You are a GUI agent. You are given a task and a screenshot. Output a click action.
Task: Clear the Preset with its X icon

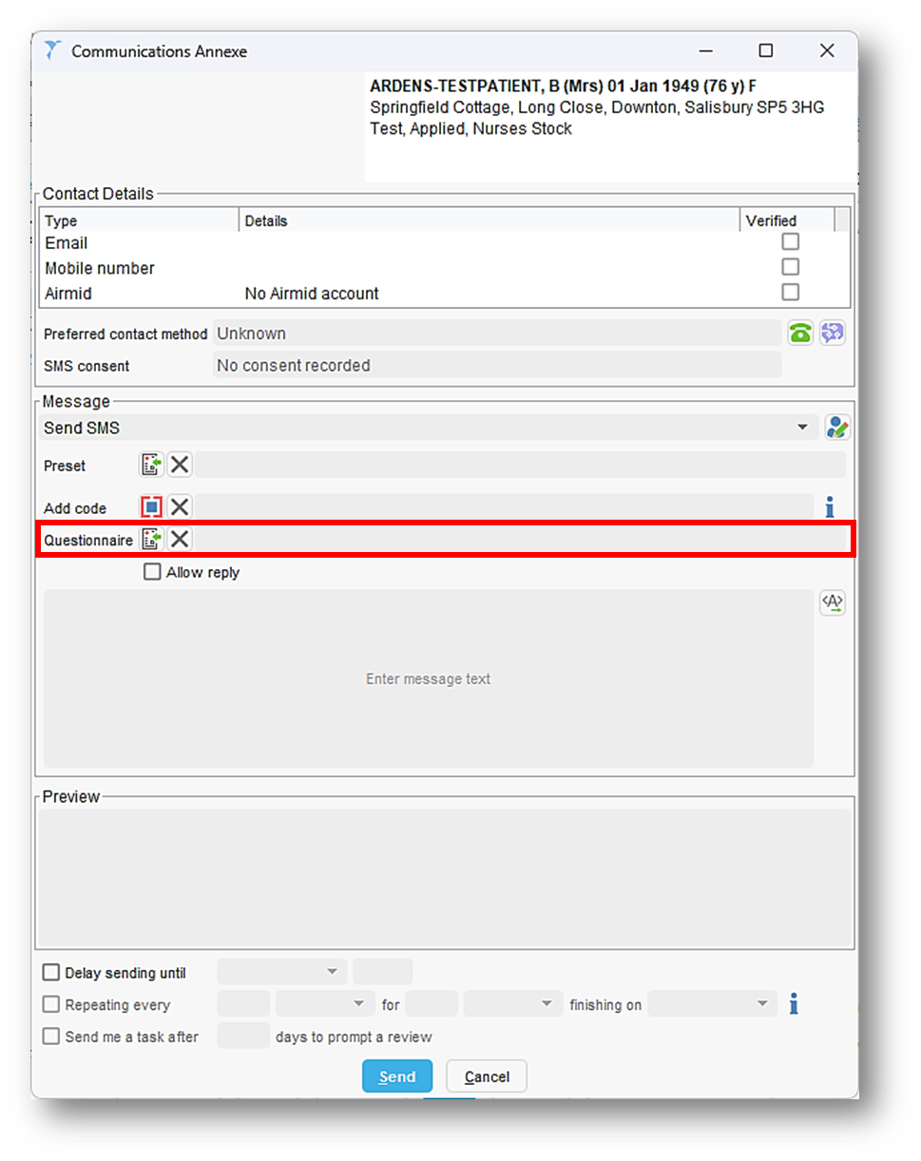(180, 465)
